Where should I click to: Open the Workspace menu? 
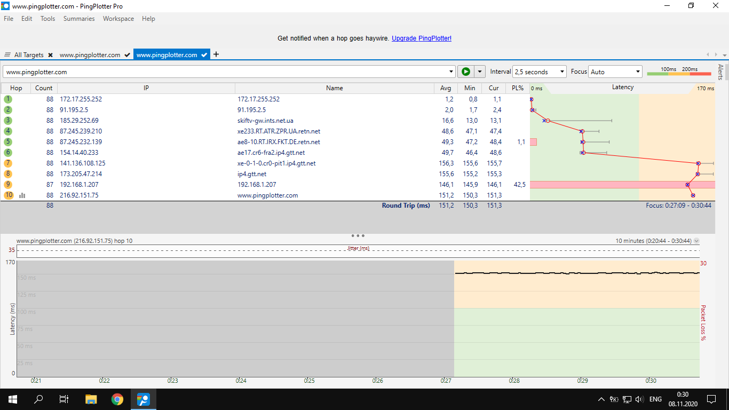(x=118, y=19)
